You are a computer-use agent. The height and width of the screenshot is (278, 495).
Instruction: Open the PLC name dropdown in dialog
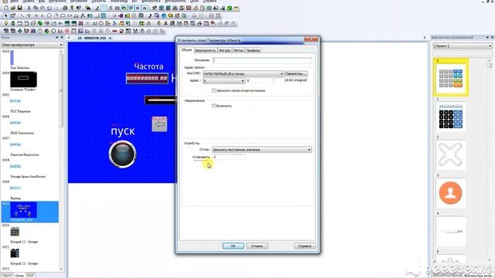(282, 74)
